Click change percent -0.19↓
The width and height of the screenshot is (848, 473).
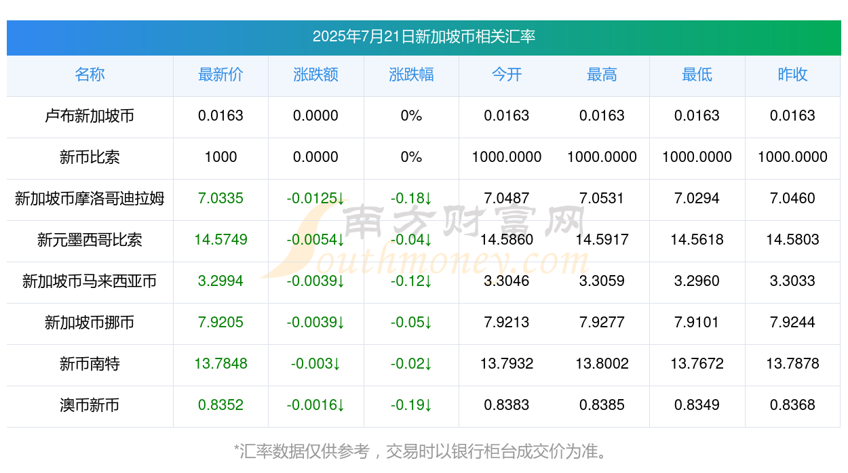[411, 405]
